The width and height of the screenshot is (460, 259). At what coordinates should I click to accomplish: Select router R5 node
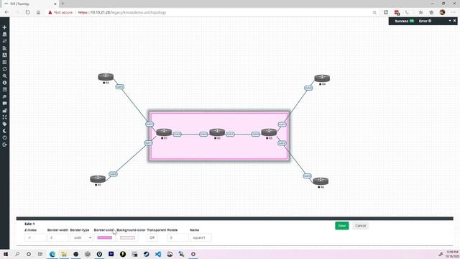[106, 77]
